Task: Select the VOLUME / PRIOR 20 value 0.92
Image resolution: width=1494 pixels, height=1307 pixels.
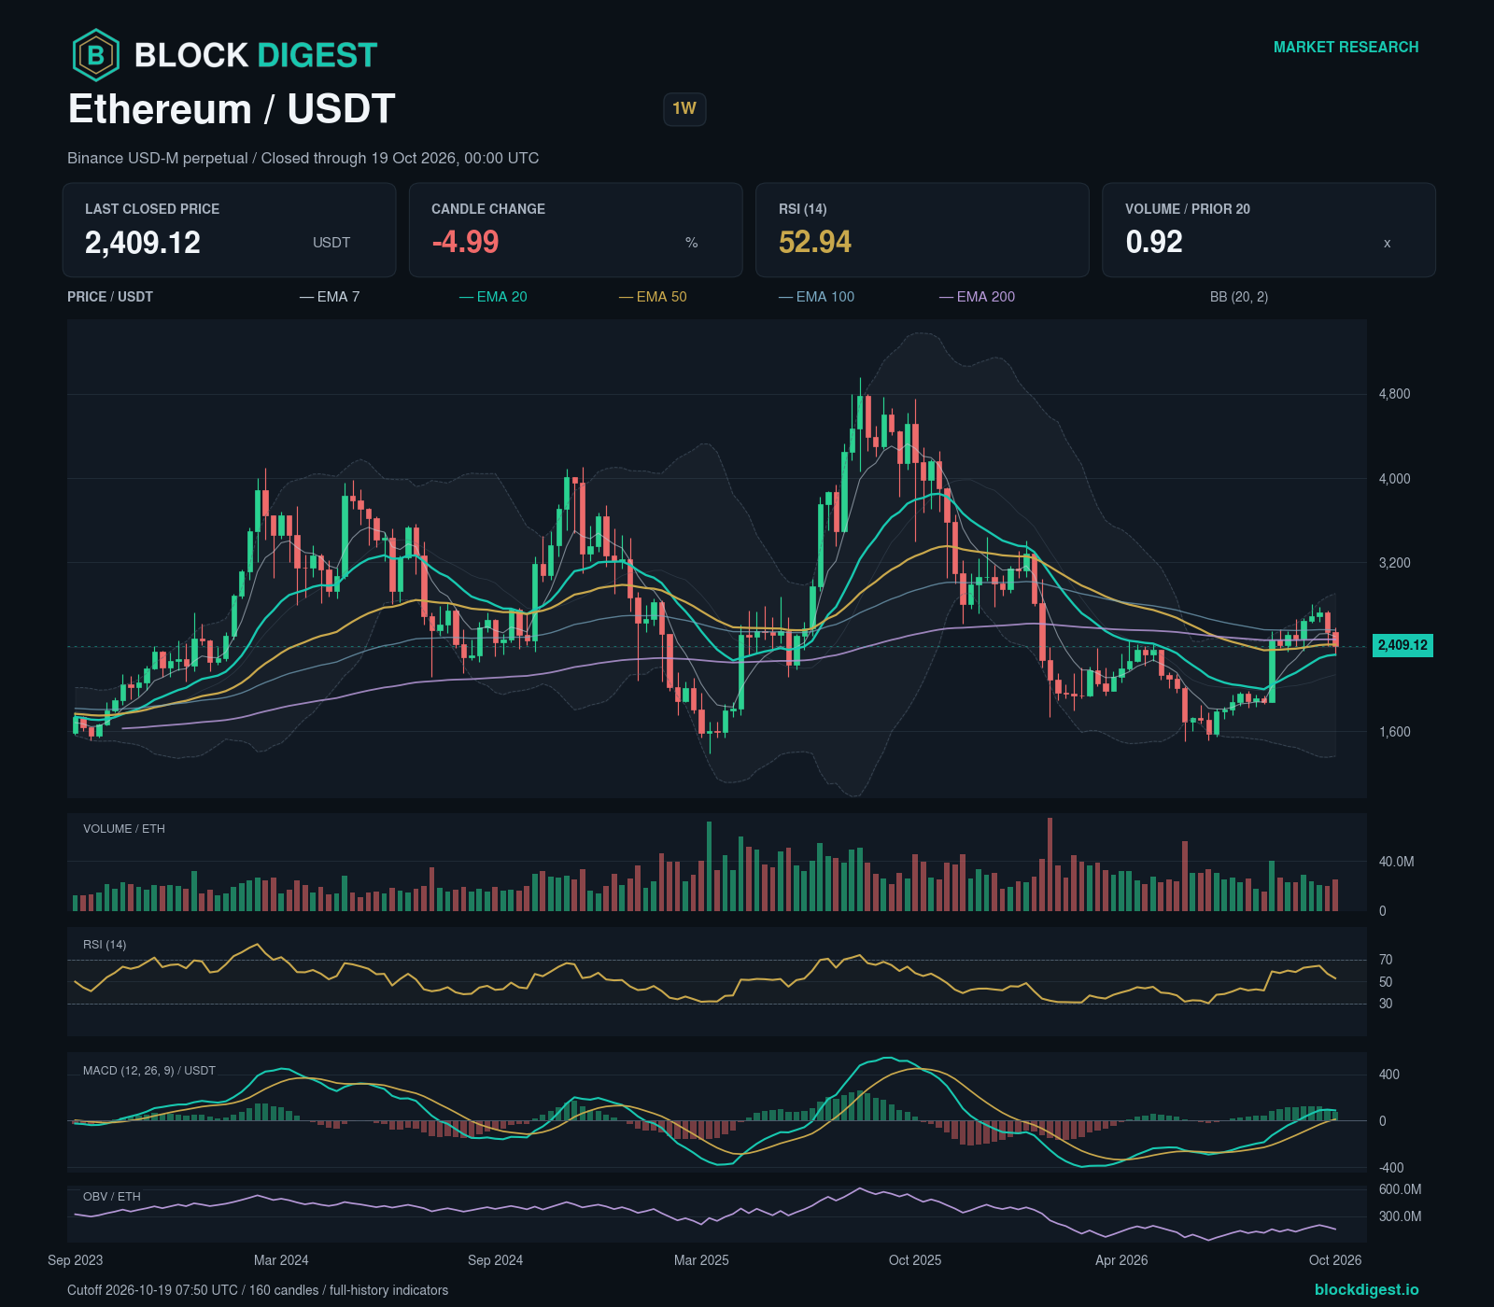Action: point(1154,242)
